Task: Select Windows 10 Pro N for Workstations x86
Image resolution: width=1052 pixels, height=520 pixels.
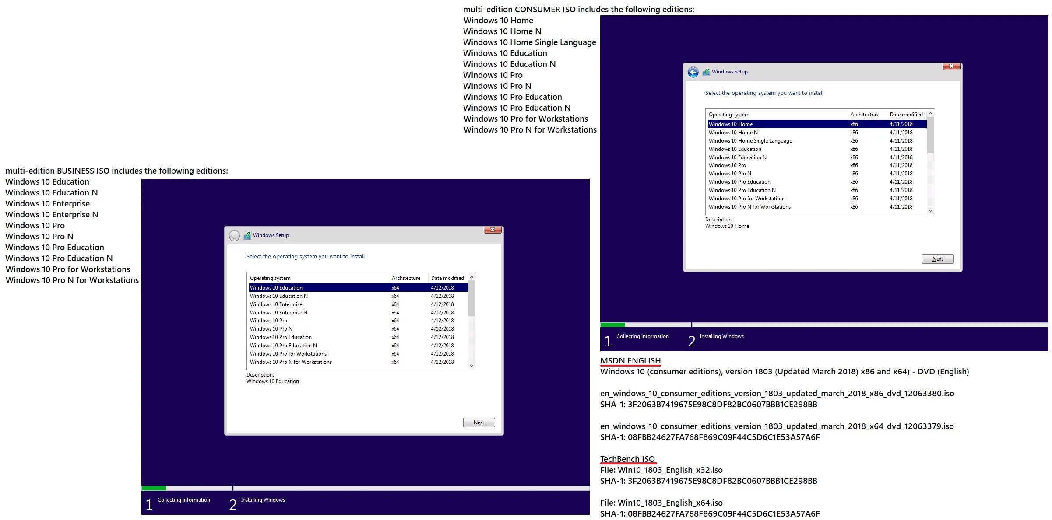Action: (749, 207)
